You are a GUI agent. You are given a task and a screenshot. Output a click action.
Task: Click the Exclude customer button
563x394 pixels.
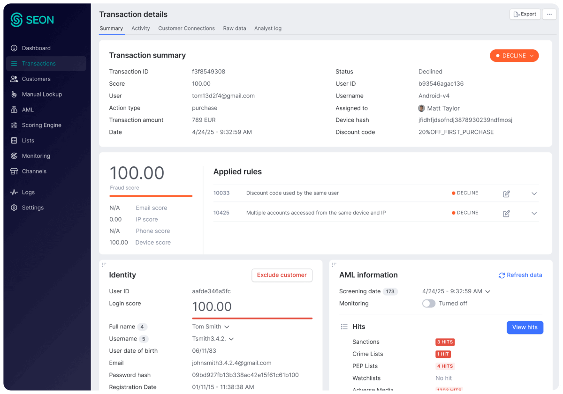tap(282, 275)
